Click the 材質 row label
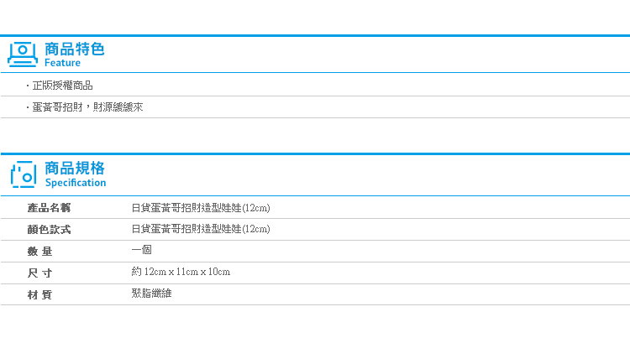This screenshot has height=343, width=630. coord(39,295)
